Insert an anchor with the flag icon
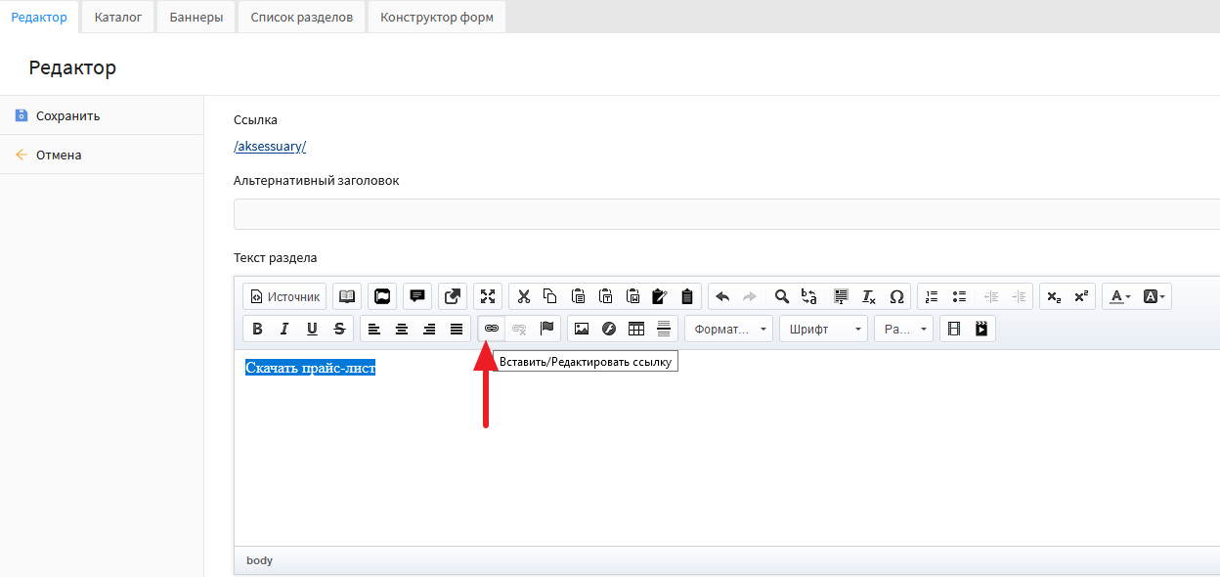 (546, 329)
